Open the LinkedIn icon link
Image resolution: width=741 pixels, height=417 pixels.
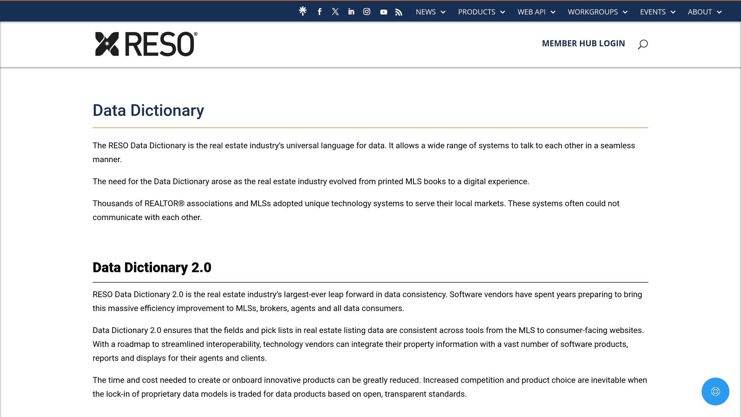pyautogui.click(x=351, y=12)
